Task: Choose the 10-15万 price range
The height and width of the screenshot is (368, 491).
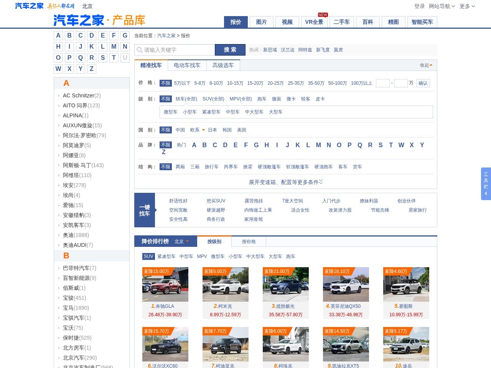Action: [x=235, y=83]
